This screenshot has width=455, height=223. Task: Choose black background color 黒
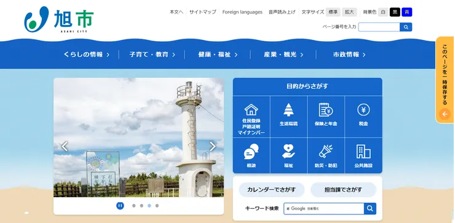[395, 12]
